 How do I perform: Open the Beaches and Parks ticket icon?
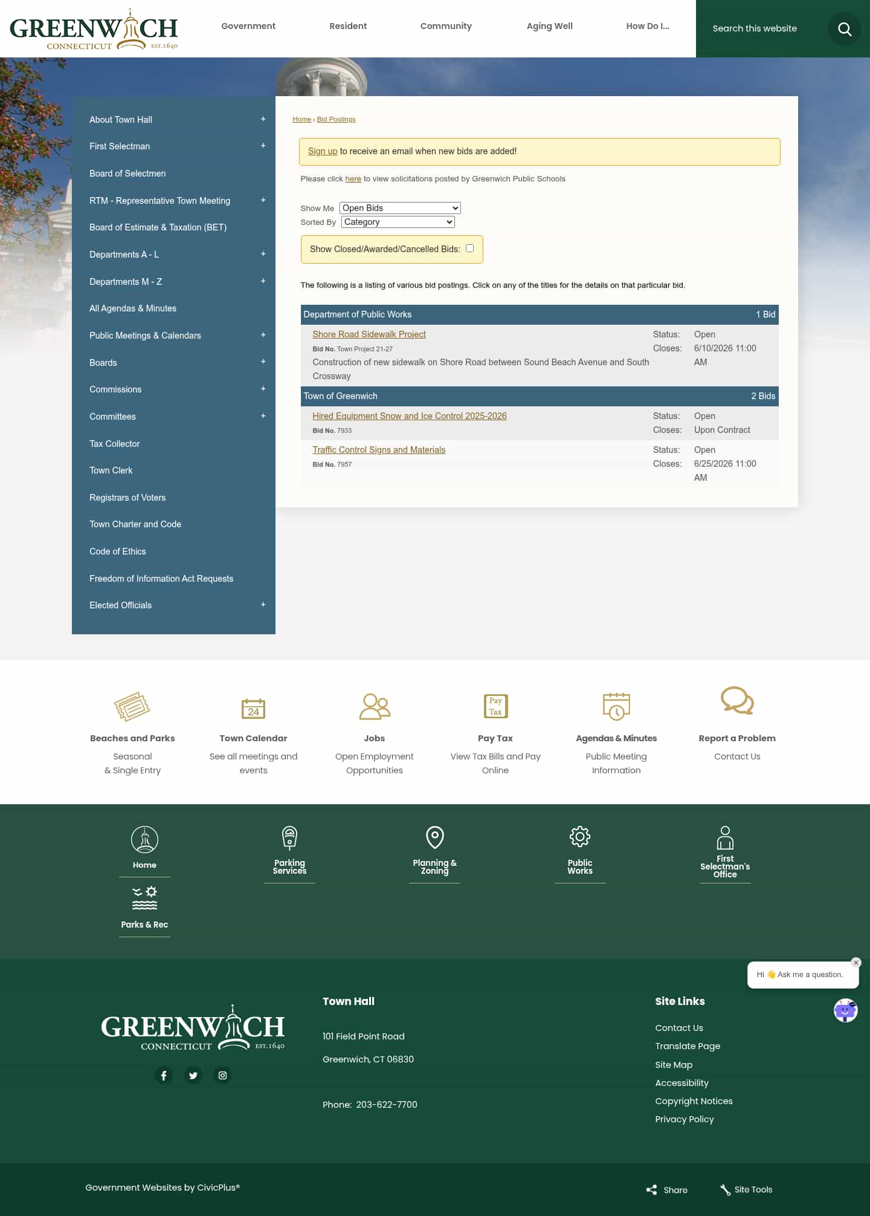tap(132, 706)
